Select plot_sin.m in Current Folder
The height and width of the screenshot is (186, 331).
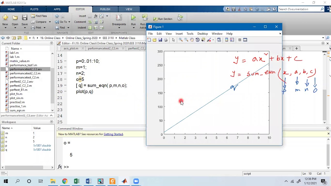(17, 98)
